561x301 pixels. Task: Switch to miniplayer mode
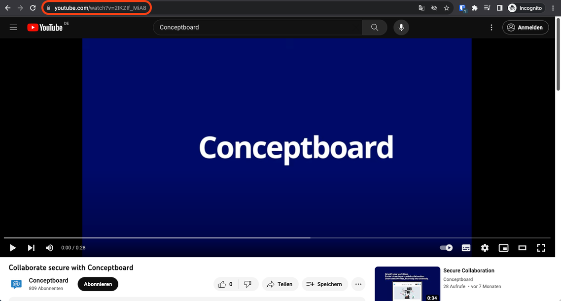point(503,248)
